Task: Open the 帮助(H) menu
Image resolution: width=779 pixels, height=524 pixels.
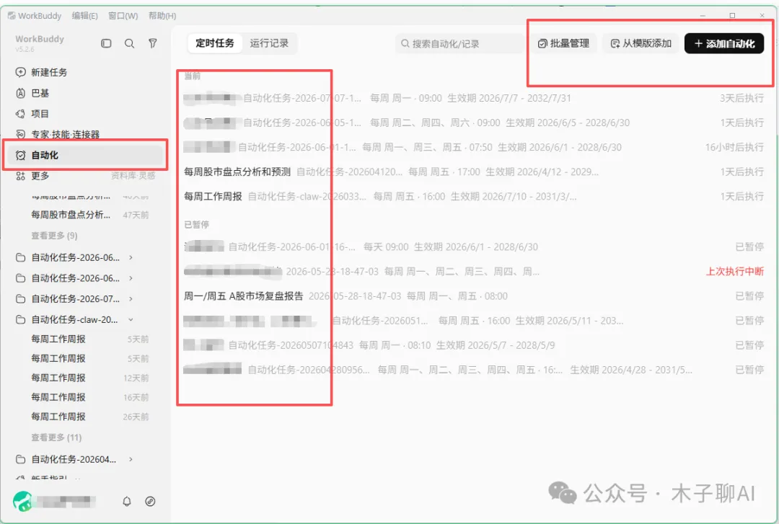Action: 162,15
